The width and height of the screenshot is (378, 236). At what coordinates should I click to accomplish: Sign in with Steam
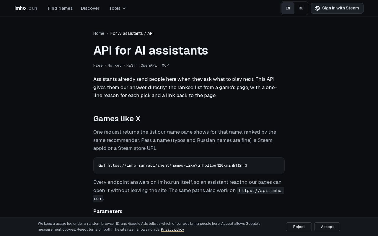click(337, 8)
